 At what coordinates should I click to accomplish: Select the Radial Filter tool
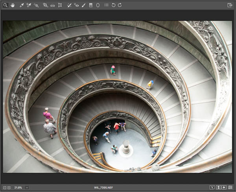[98, 5]
